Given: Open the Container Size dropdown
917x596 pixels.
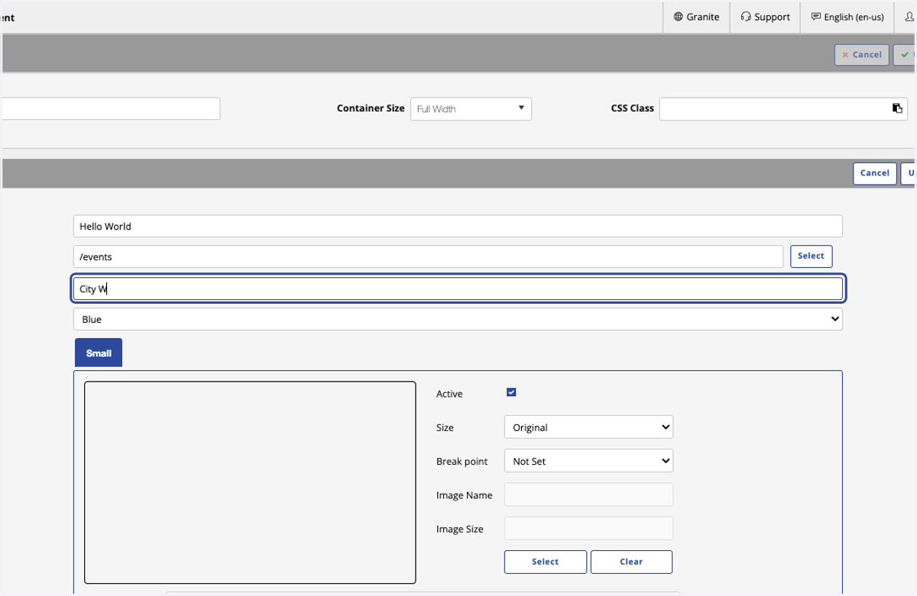Looking at the screenshot, I should pyautogui.click(x=471, y=108).
